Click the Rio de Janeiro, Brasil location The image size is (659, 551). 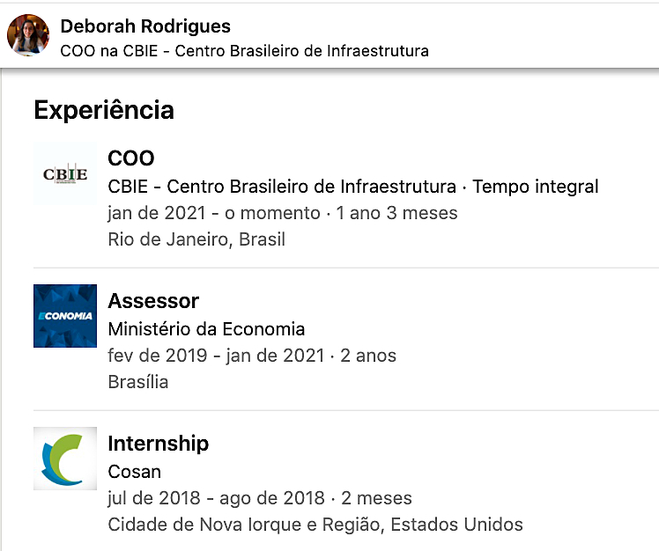pyautogui.click(x=196, y=239)
